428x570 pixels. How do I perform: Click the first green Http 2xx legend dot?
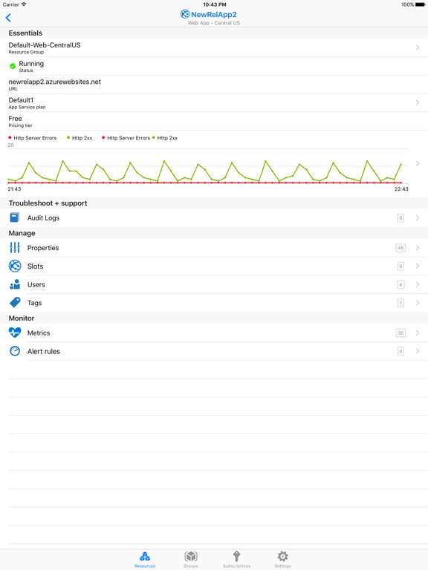point(68,137)
